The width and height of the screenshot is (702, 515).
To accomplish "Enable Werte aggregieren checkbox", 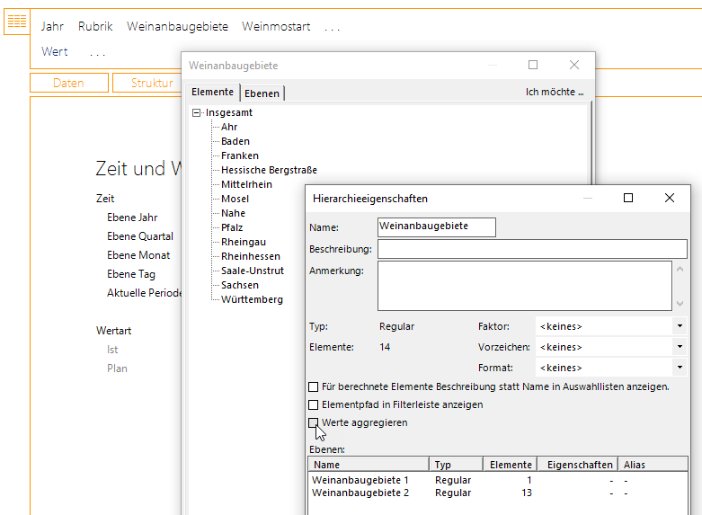I will pyautogui.click(x=314, y=422).
